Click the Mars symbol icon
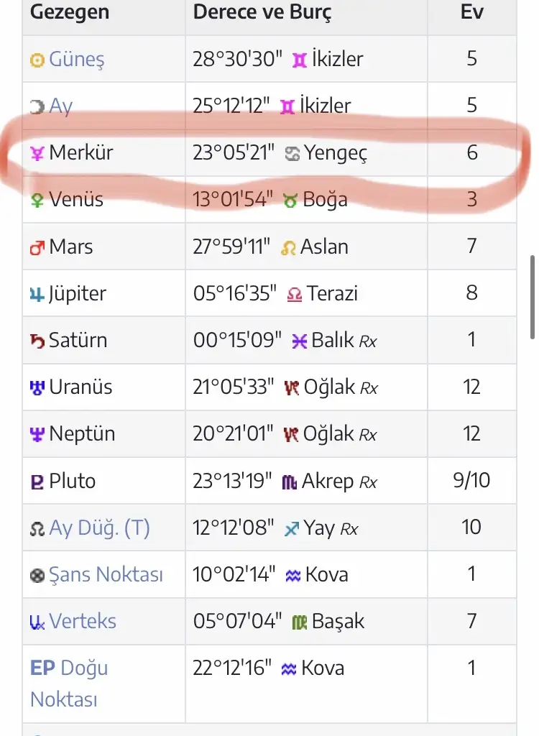 point(37,247)
